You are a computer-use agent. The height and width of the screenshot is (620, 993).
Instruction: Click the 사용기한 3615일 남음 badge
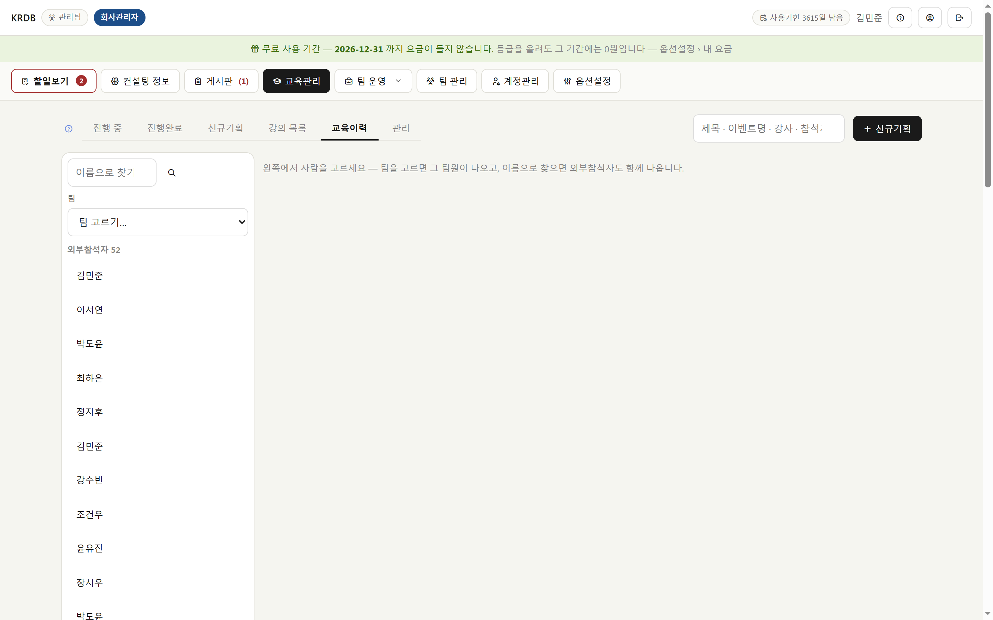click(801, 18)
